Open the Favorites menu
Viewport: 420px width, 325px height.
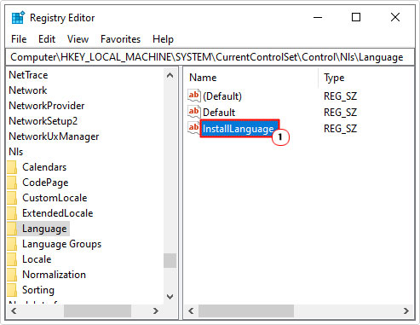pyautogui.click(x=120, y=39)
